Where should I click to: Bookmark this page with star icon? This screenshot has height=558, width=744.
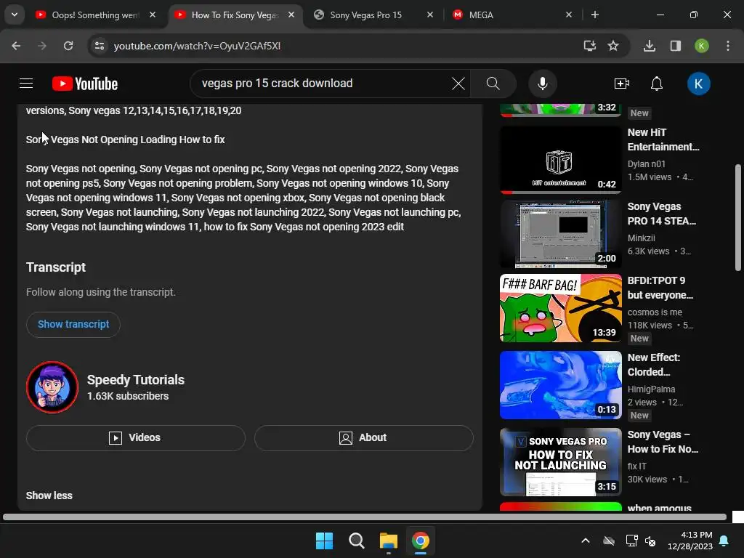coord(613,46)
